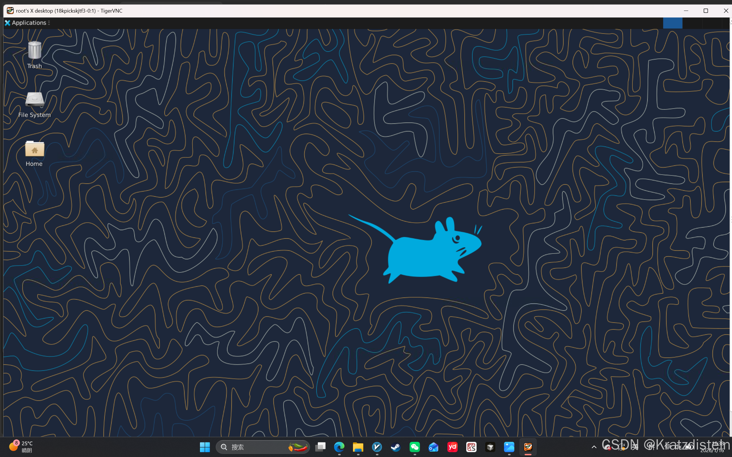This screenshot has height=457, width=732.
Task: Click the Windows Start button
Action: [x=205, y=447]
